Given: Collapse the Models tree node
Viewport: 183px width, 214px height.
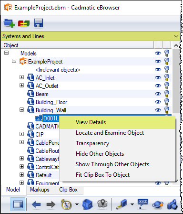Looking at the screenshot, I should pyautogui.click(x=6, y=53).
